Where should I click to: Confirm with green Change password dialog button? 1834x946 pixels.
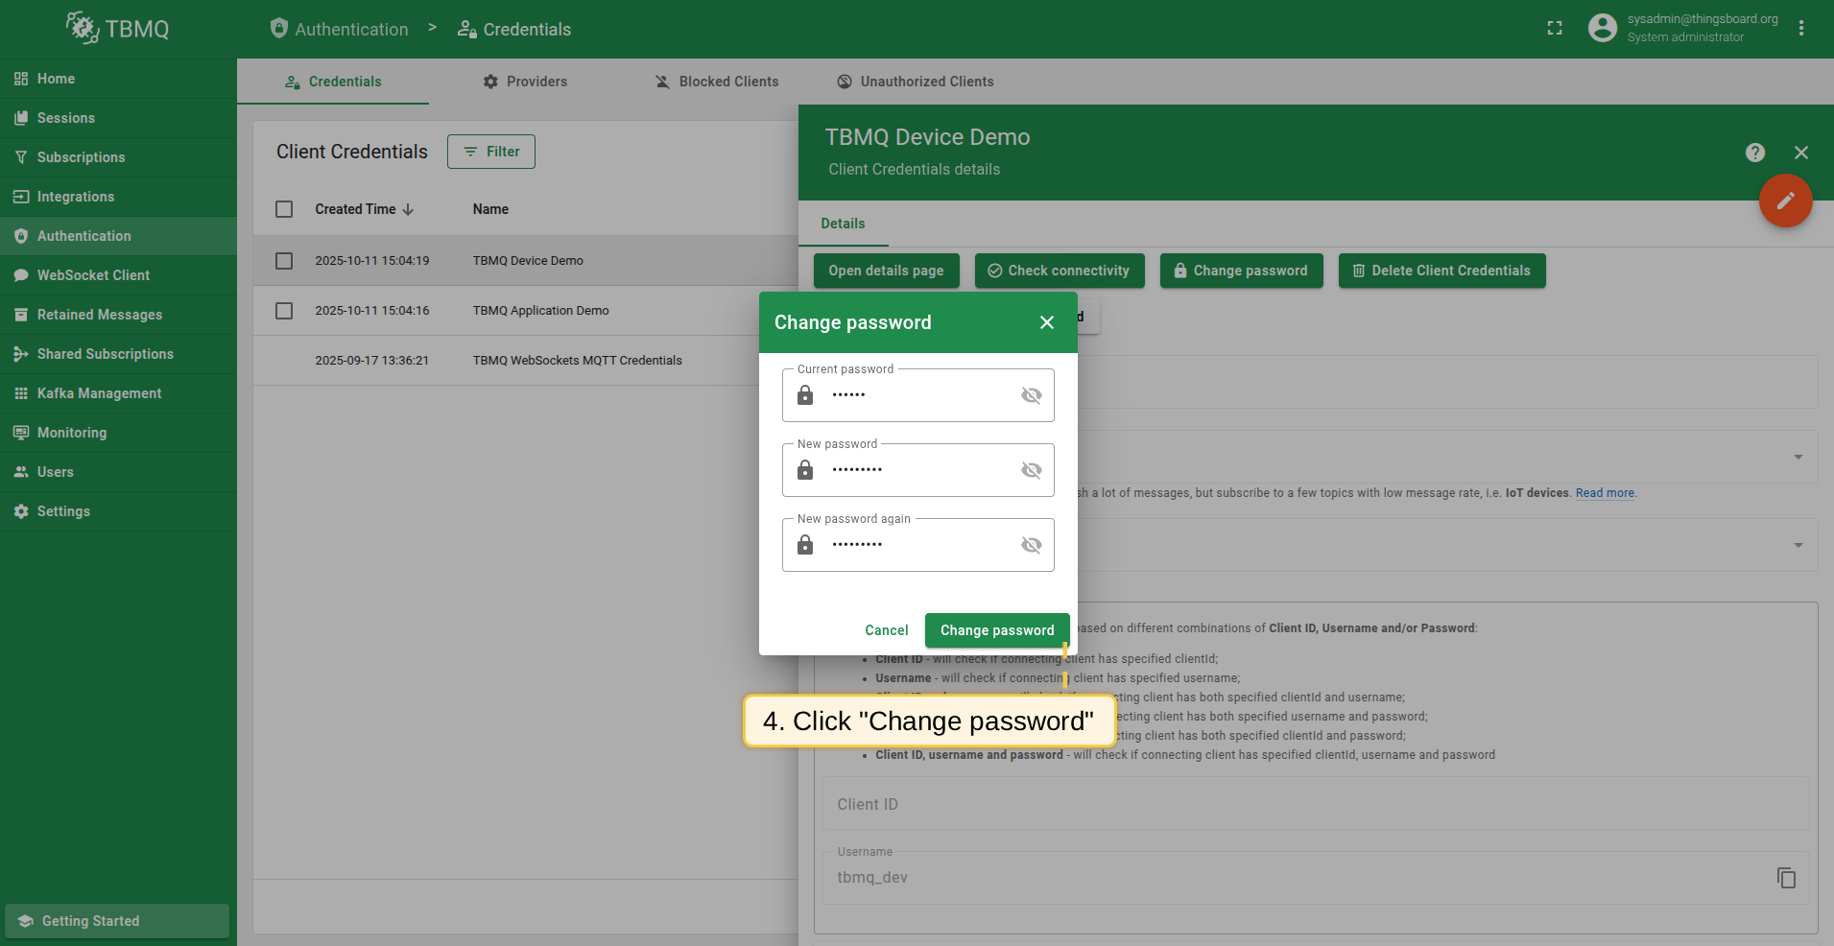[x=997, y=630]
